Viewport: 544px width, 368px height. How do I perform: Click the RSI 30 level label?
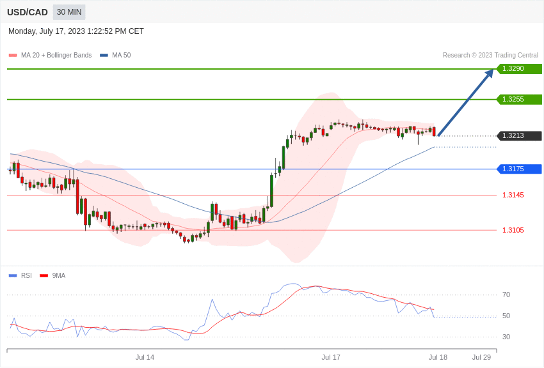506,337
